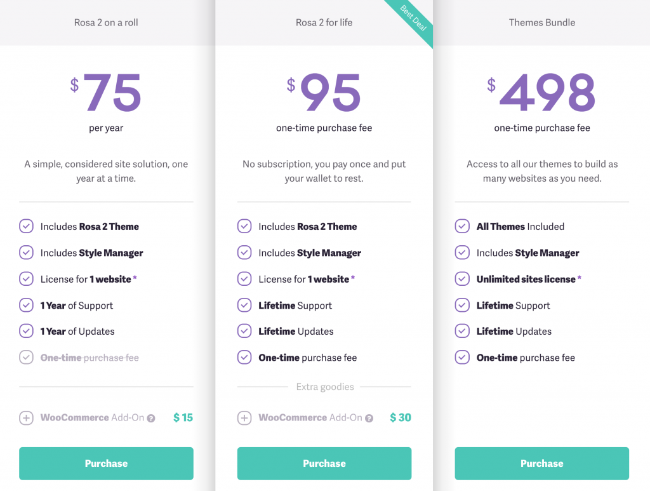
Task: Click the checkmark icon beside Includes Rosa 2 Theme
Action: point(26,226)
